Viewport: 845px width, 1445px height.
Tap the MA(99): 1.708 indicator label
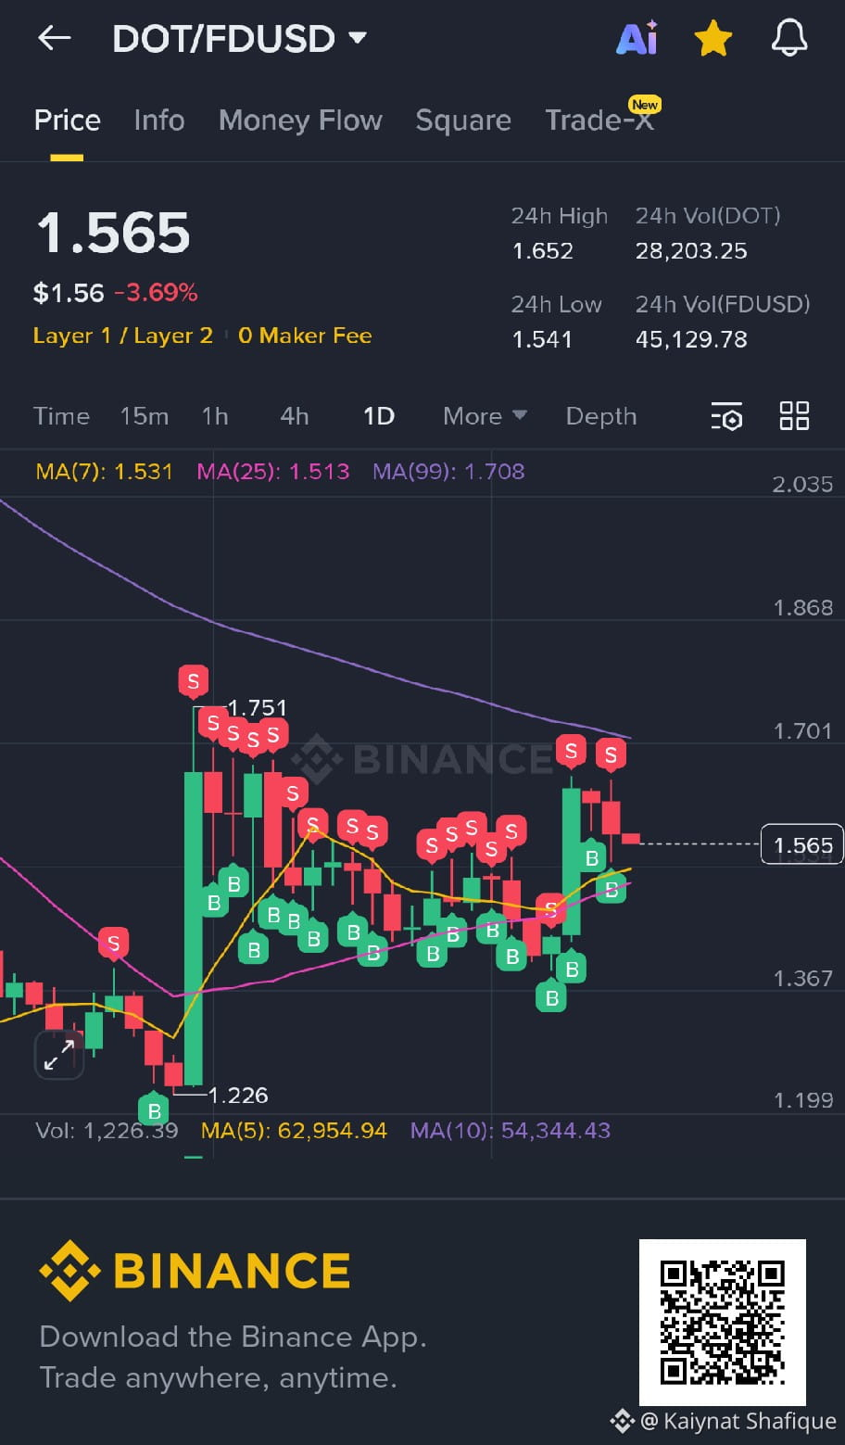click(x=448, y=471)
